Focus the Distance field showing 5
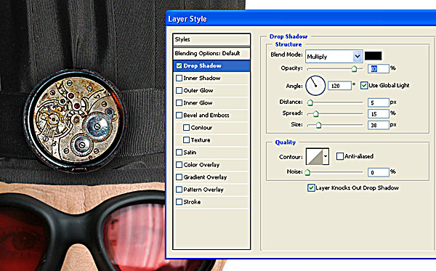This screenshot has width=436, height=271. tap(378, 102)
